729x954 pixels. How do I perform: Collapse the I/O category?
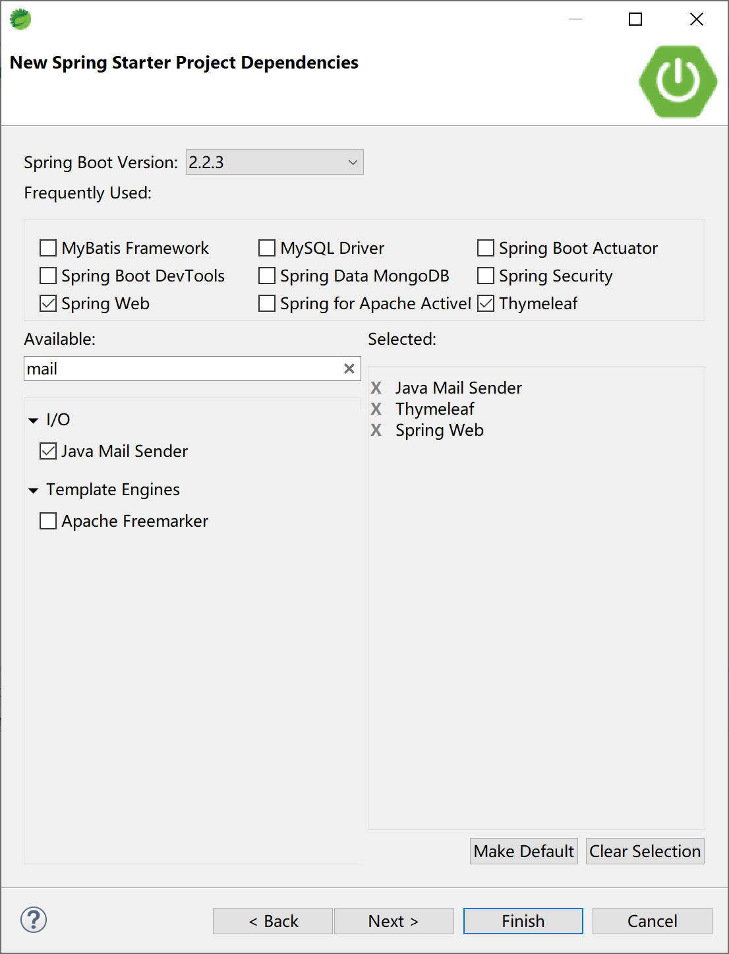(34, 420)
